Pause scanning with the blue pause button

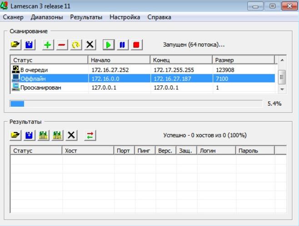click(122, 45)
